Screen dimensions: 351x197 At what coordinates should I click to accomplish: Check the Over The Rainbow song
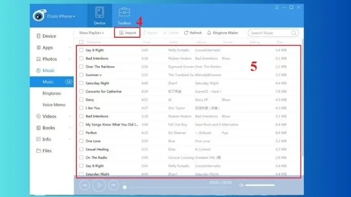click(81, 67)
